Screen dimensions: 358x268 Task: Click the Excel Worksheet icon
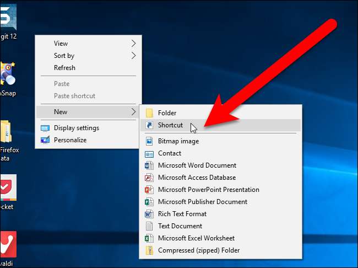tap(149, 238)
